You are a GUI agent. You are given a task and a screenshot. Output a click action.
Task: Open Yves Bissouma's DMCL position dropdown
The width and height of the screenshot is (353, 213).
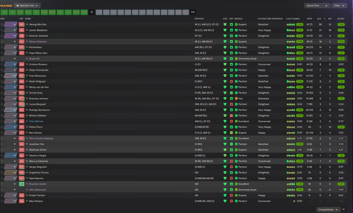point(11,76)
